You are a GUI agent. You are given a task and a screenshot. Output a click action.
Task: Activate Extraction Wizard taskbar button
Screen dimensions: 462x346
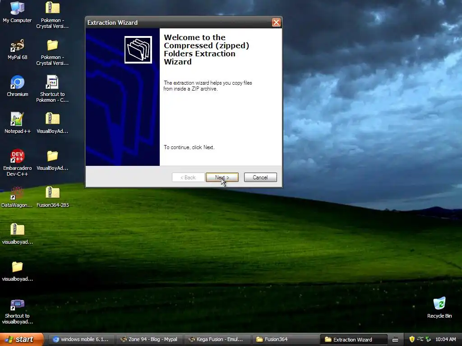pyautogui.click(x=353, y=340)
